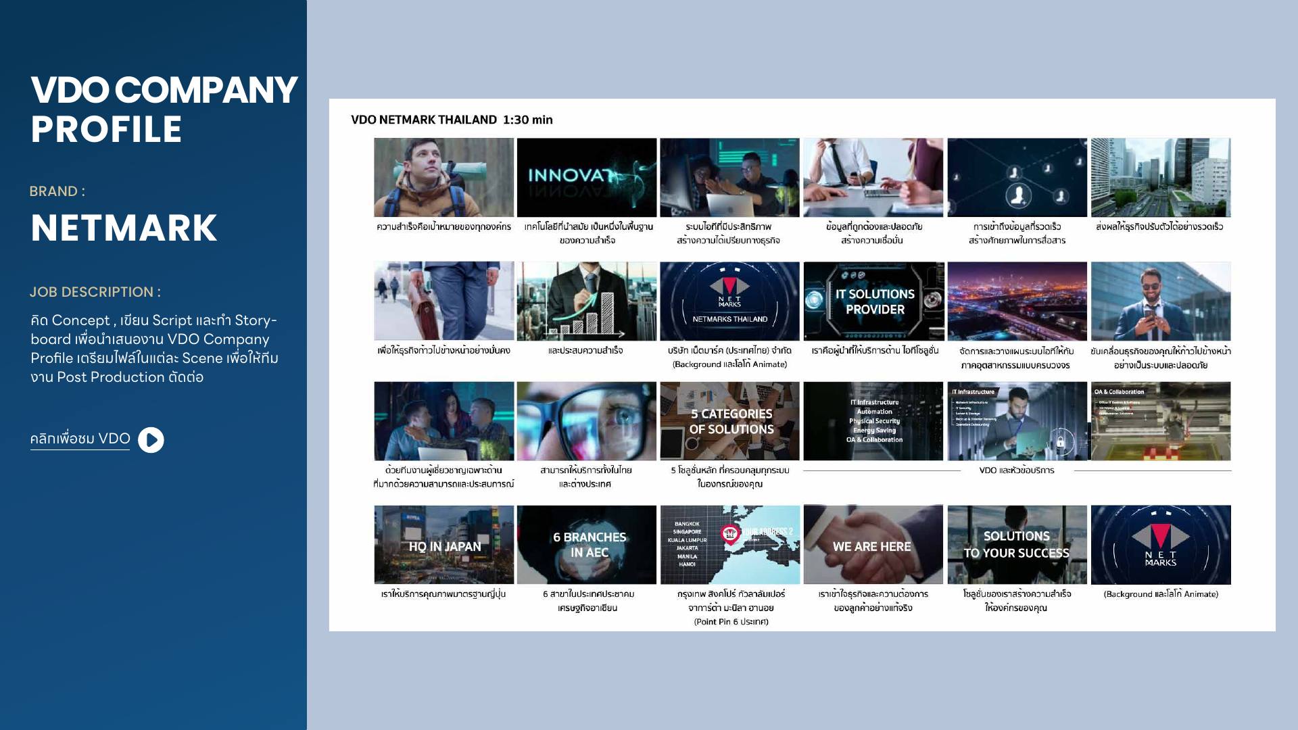Click the thumbnail above ข้อมูลที่ถูกต้องและปลอดภัย
The image size is (1298, 730).
[873, 178]
